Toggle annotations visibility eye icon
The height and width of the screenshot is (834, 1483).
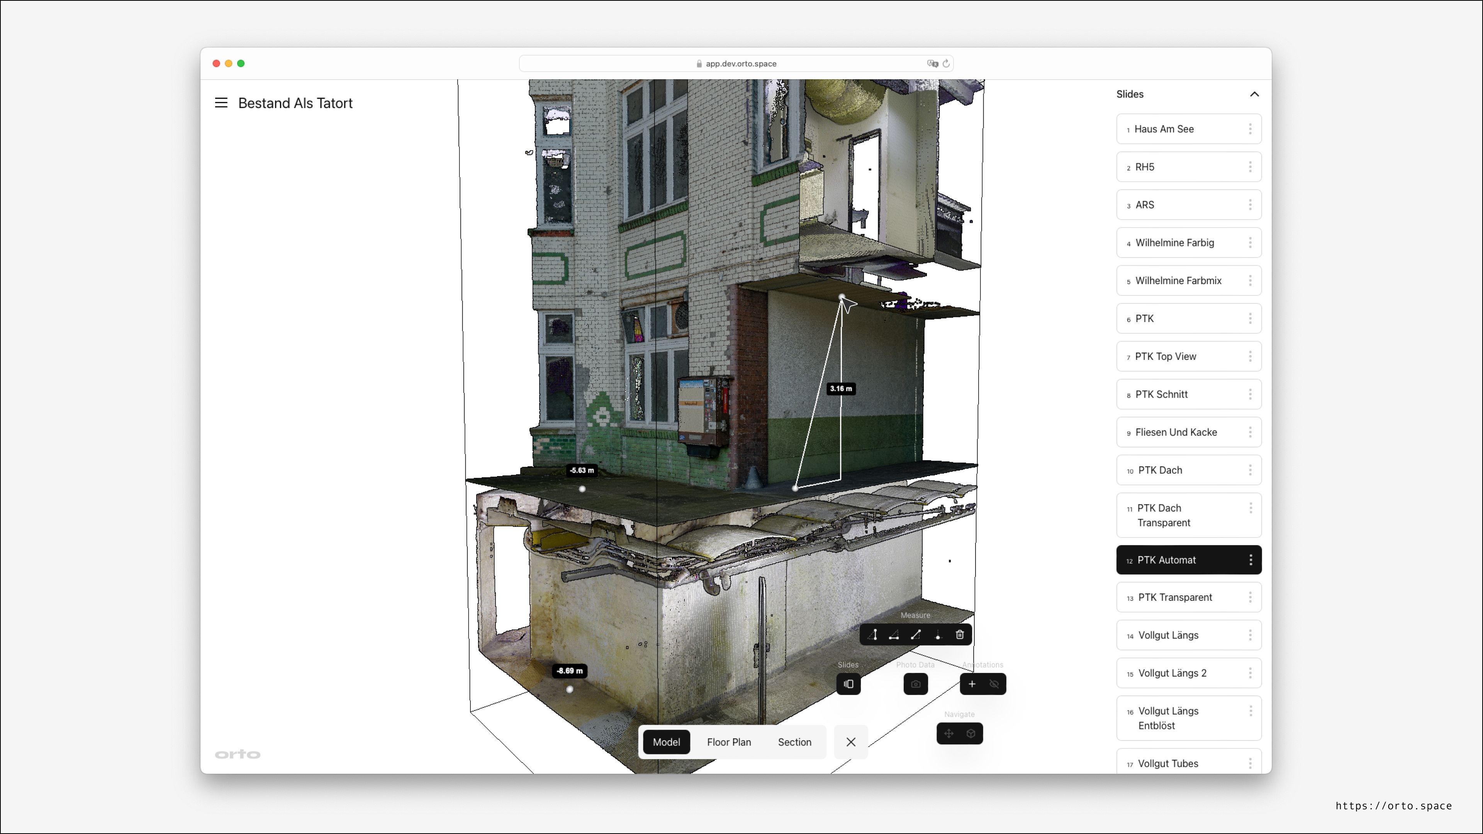pyautogui.click(x=994, y=684)
